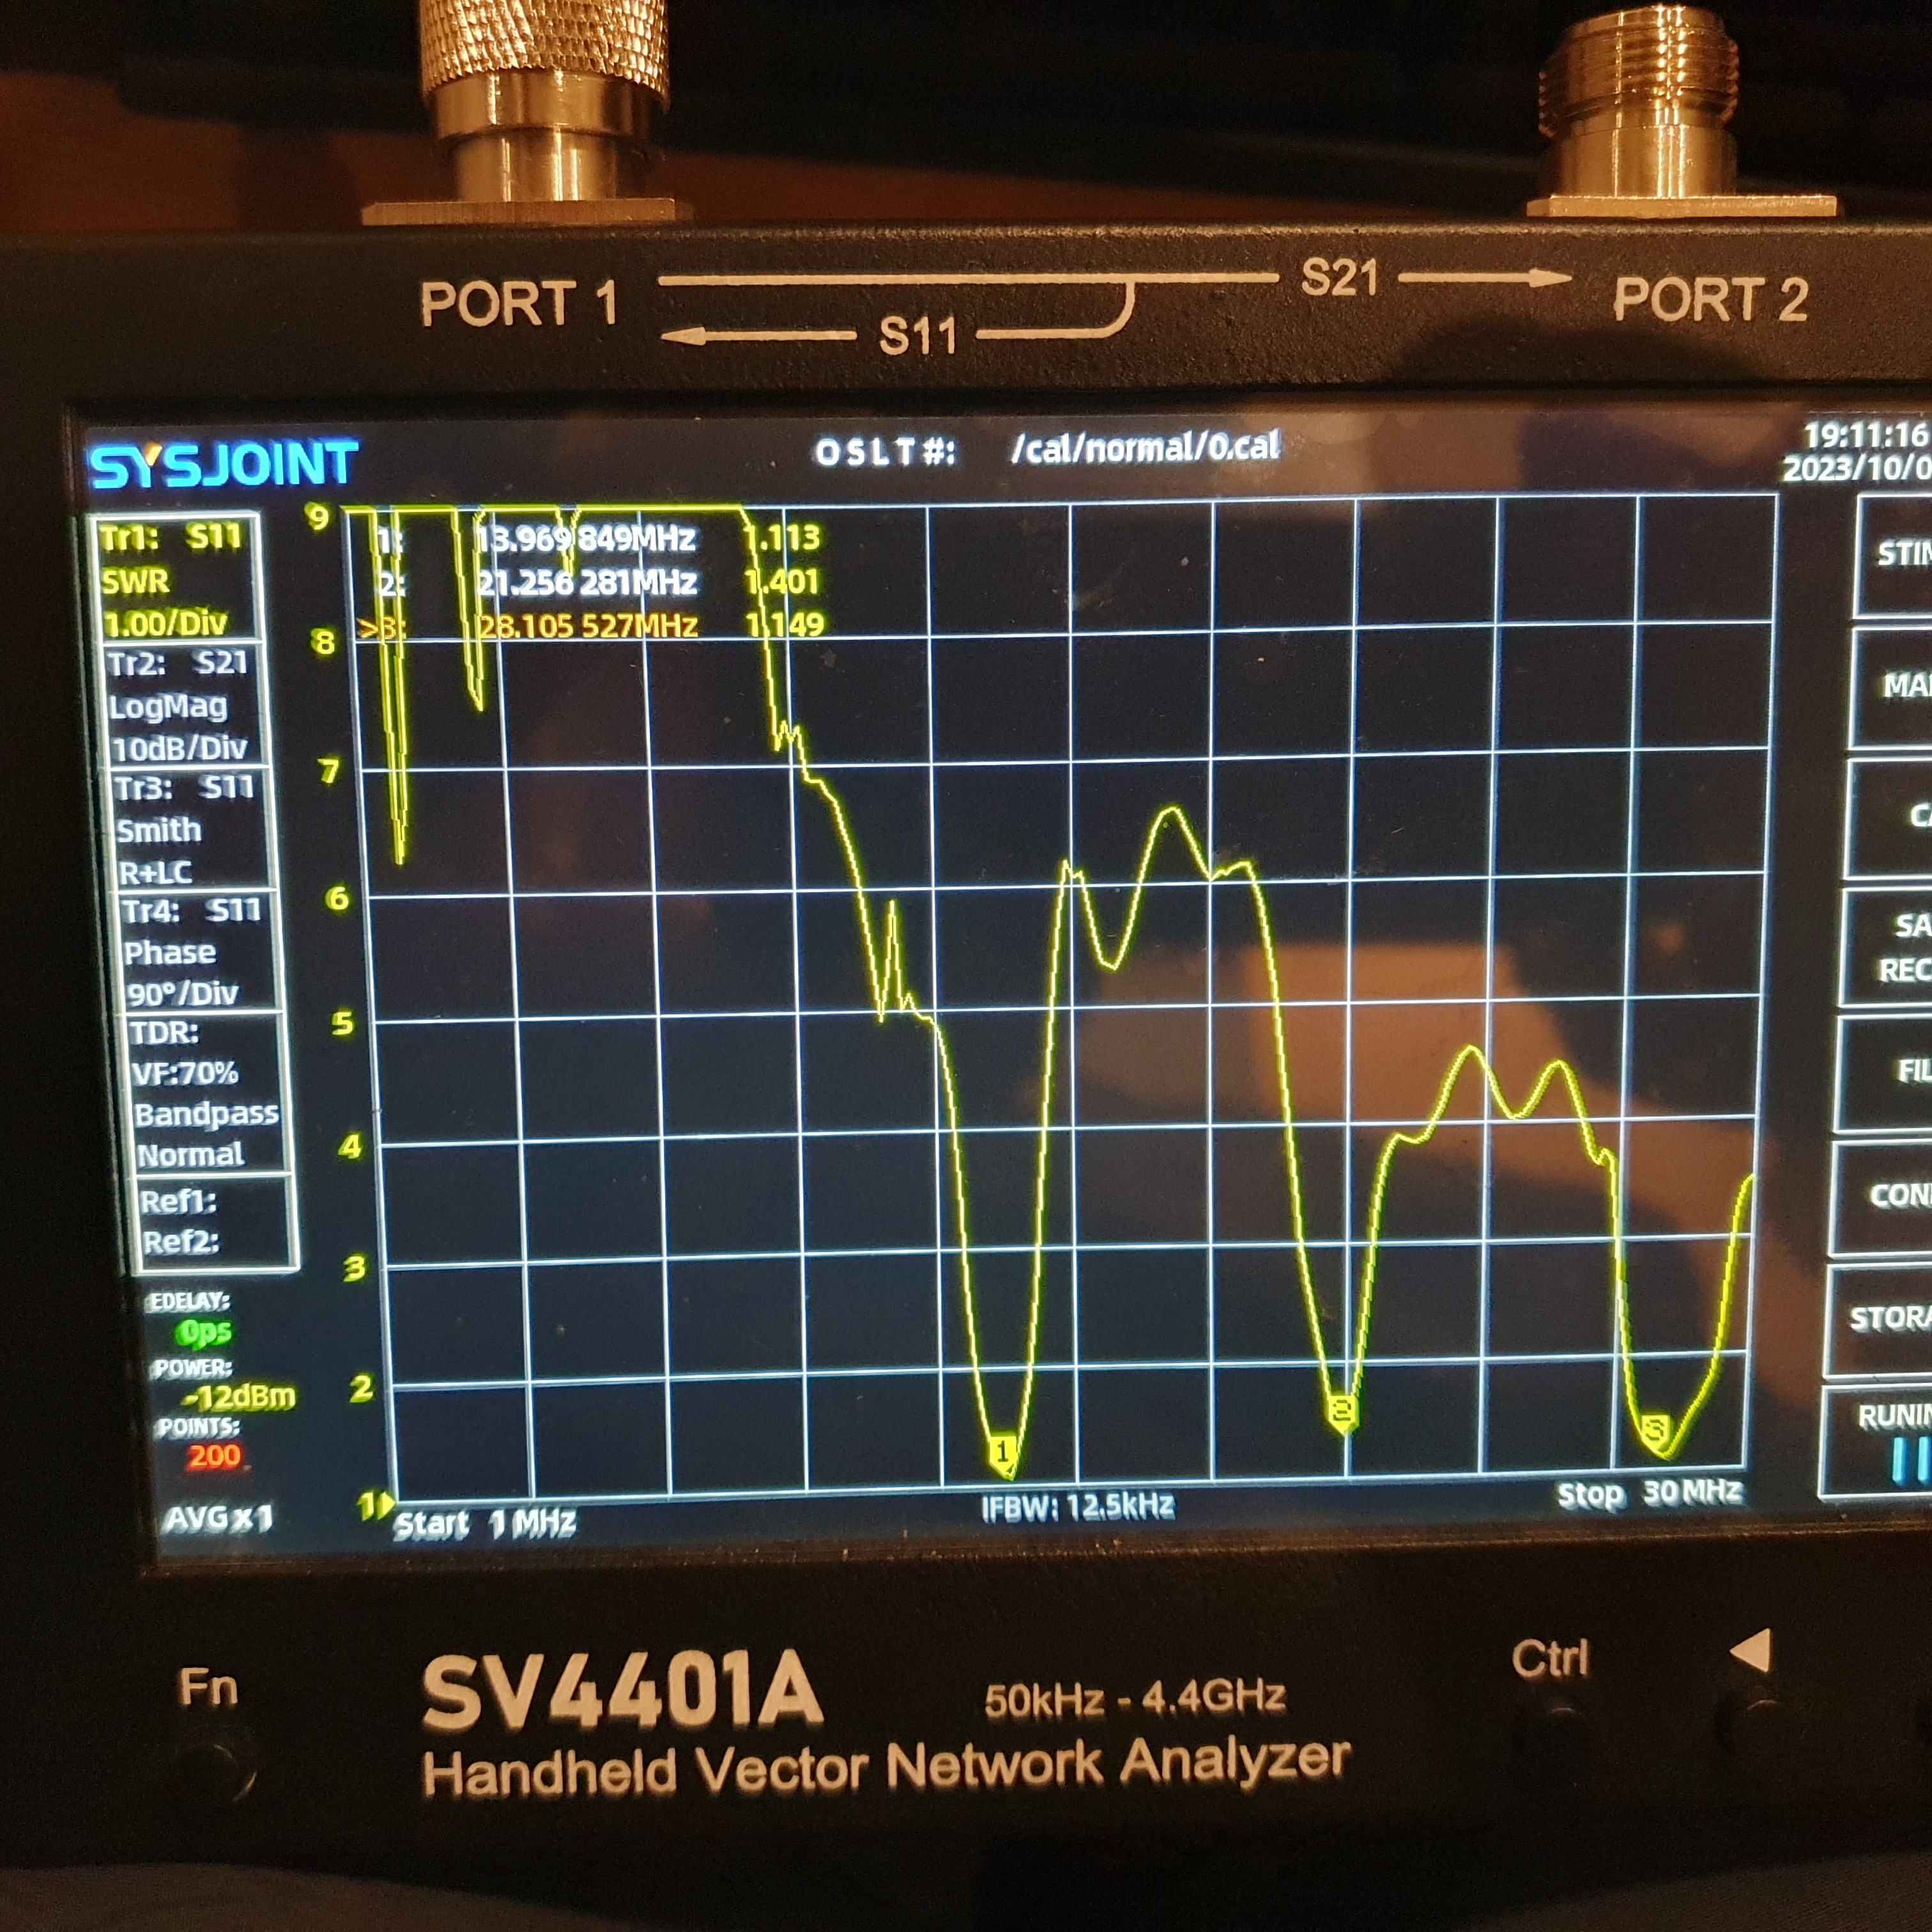Tap the calibration file /cal/normal/0.cal
The image size is (1932, 1932).
[x=1145, y=447]
